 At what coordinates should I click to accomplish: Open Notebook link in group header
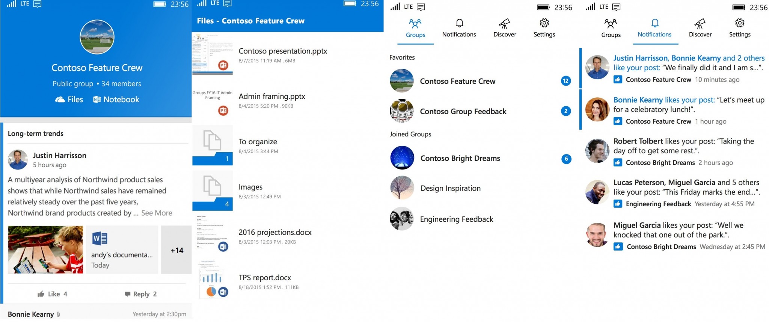(x=116, y=100)
